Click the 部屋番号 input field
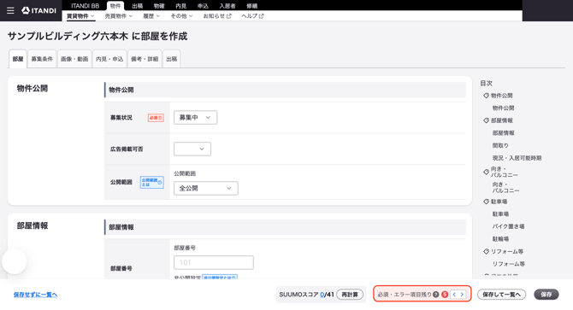This screenshot has height=310, width=573. click(214, 262)
